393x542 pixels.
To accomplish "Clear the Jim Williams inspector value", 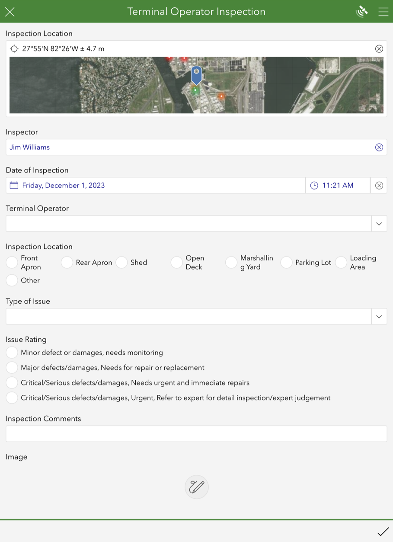I will [x=379, y=147].
